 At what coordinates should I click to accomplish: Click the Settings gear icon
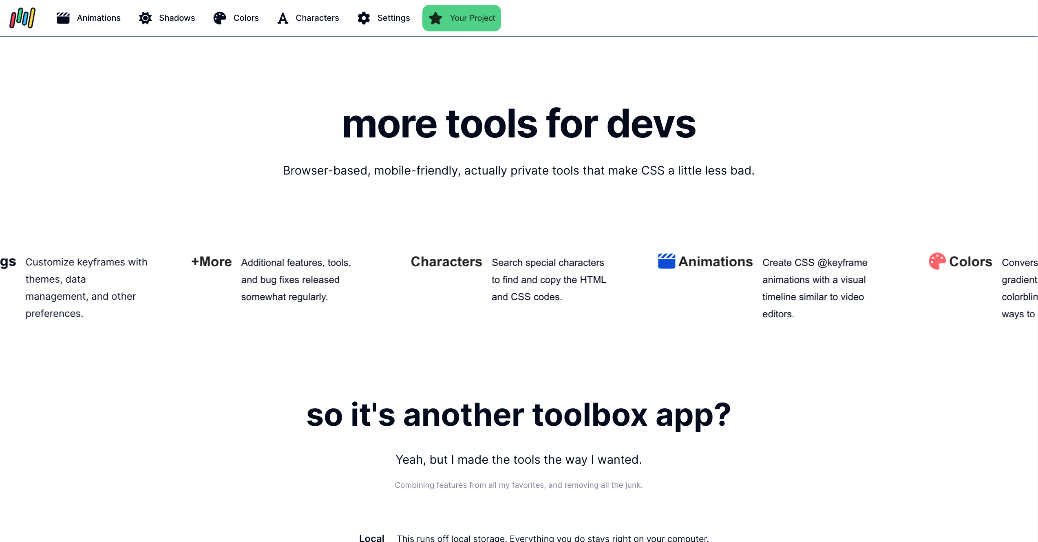pyautogui.click(x=364, y=18)
